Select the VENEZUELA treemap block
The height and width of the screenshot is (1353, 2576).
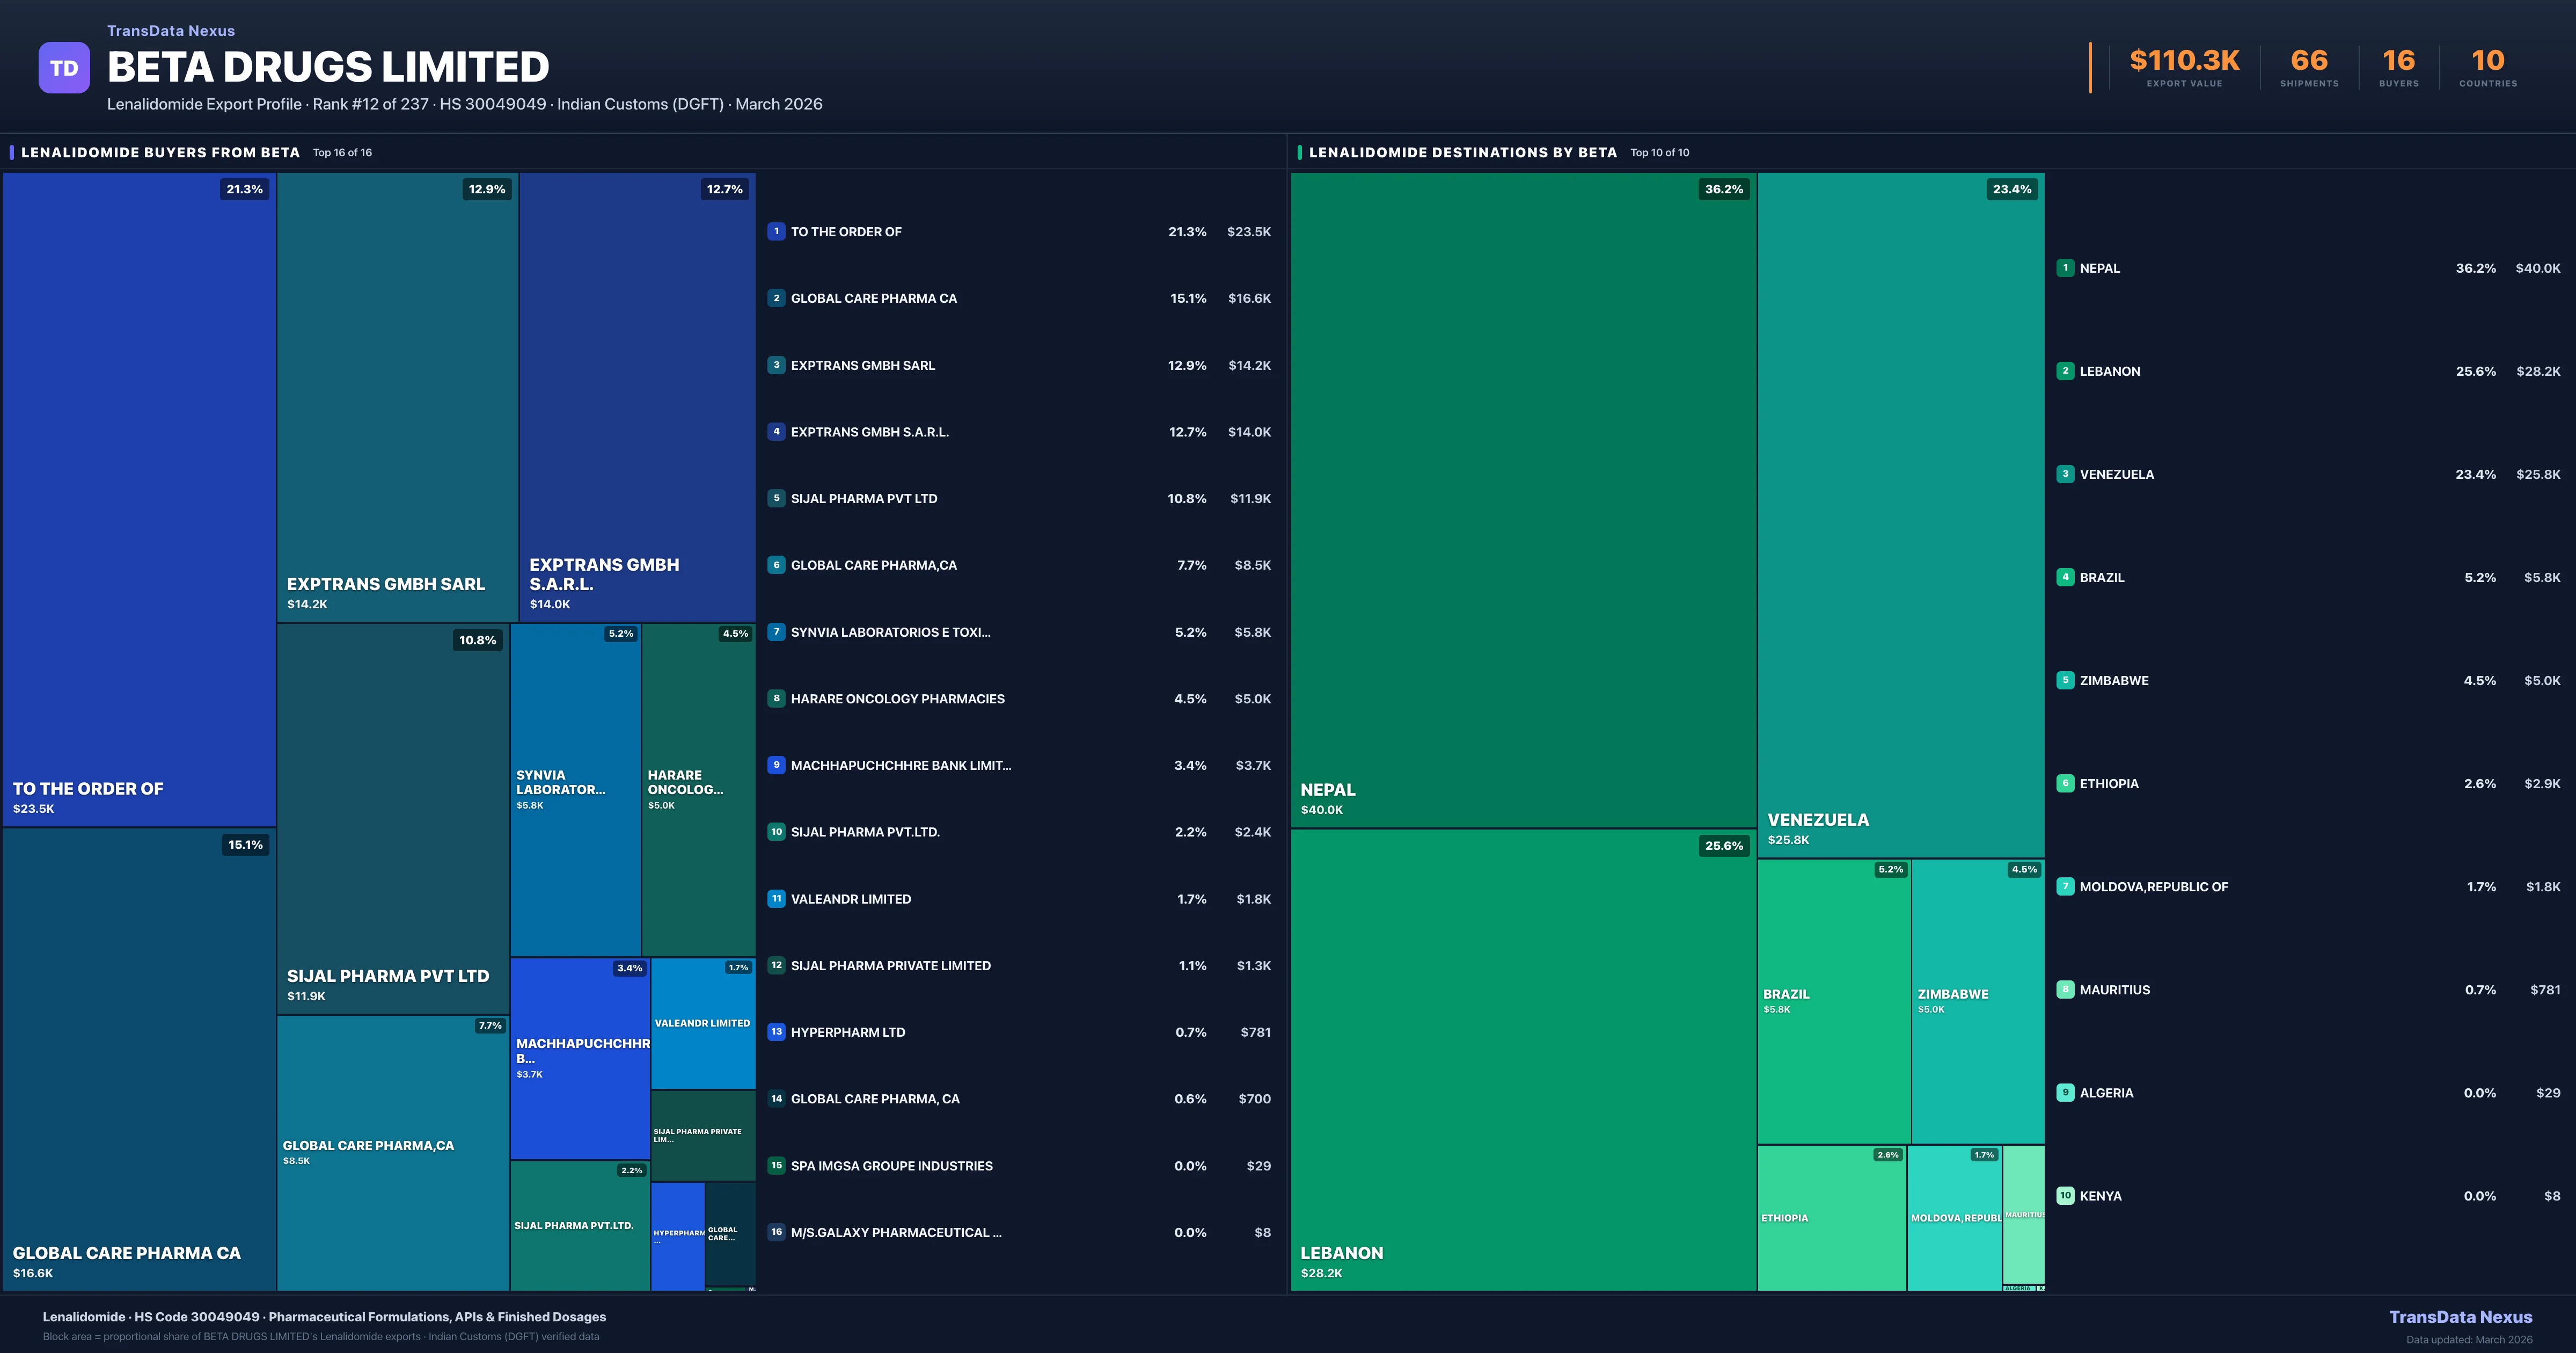1900,515
